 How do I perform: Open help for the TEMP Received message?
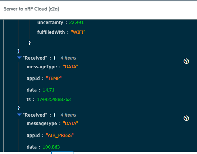pos(186,61)
